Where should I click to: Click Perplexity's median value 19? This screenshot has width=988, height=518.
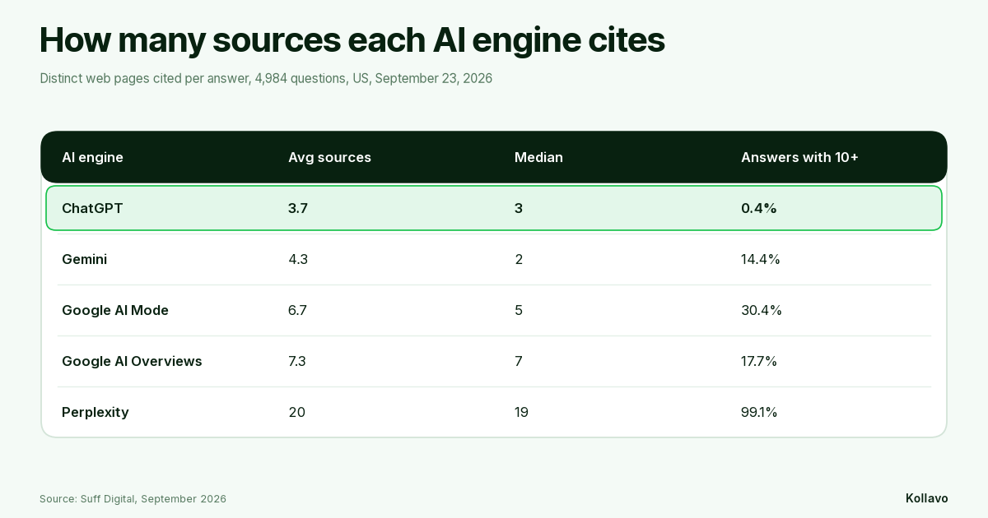pos(521,412)
